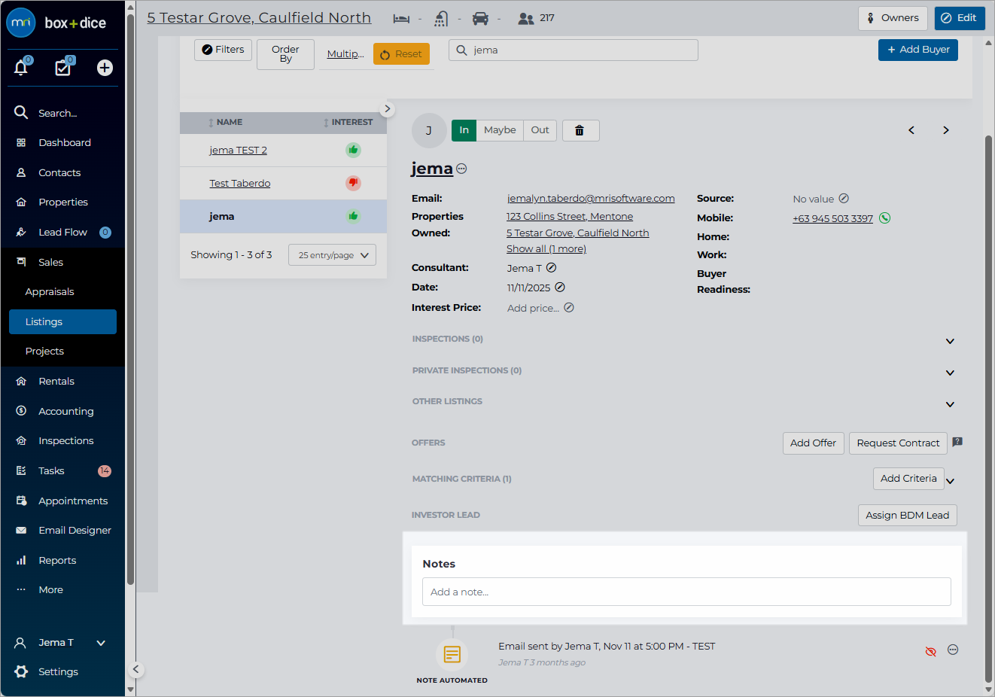Image resolution: width=995 pixels, height=697 pixels.
Task: Sort buyer list by Name column
Action: (x=226, y=123)
